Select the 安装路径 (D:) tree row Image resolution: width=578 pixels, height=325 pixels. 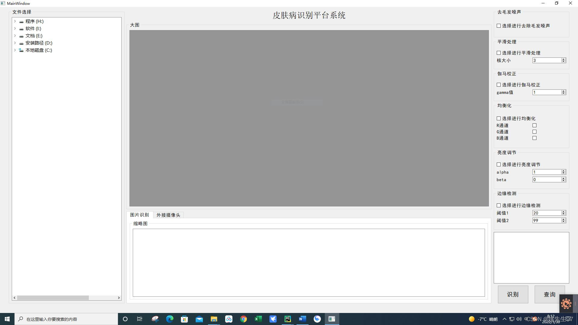[x=39, y=43]
